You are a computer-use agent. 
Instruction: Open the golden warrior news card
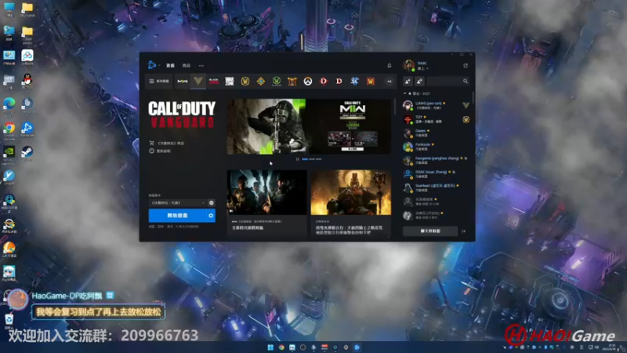tap(350, 202)
